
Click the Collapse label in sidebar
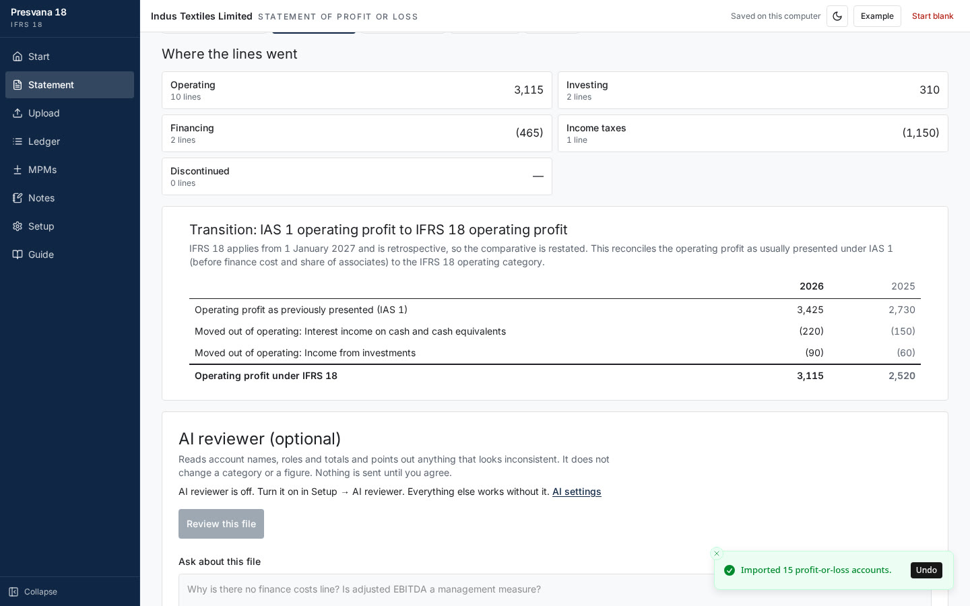[40, 592]
